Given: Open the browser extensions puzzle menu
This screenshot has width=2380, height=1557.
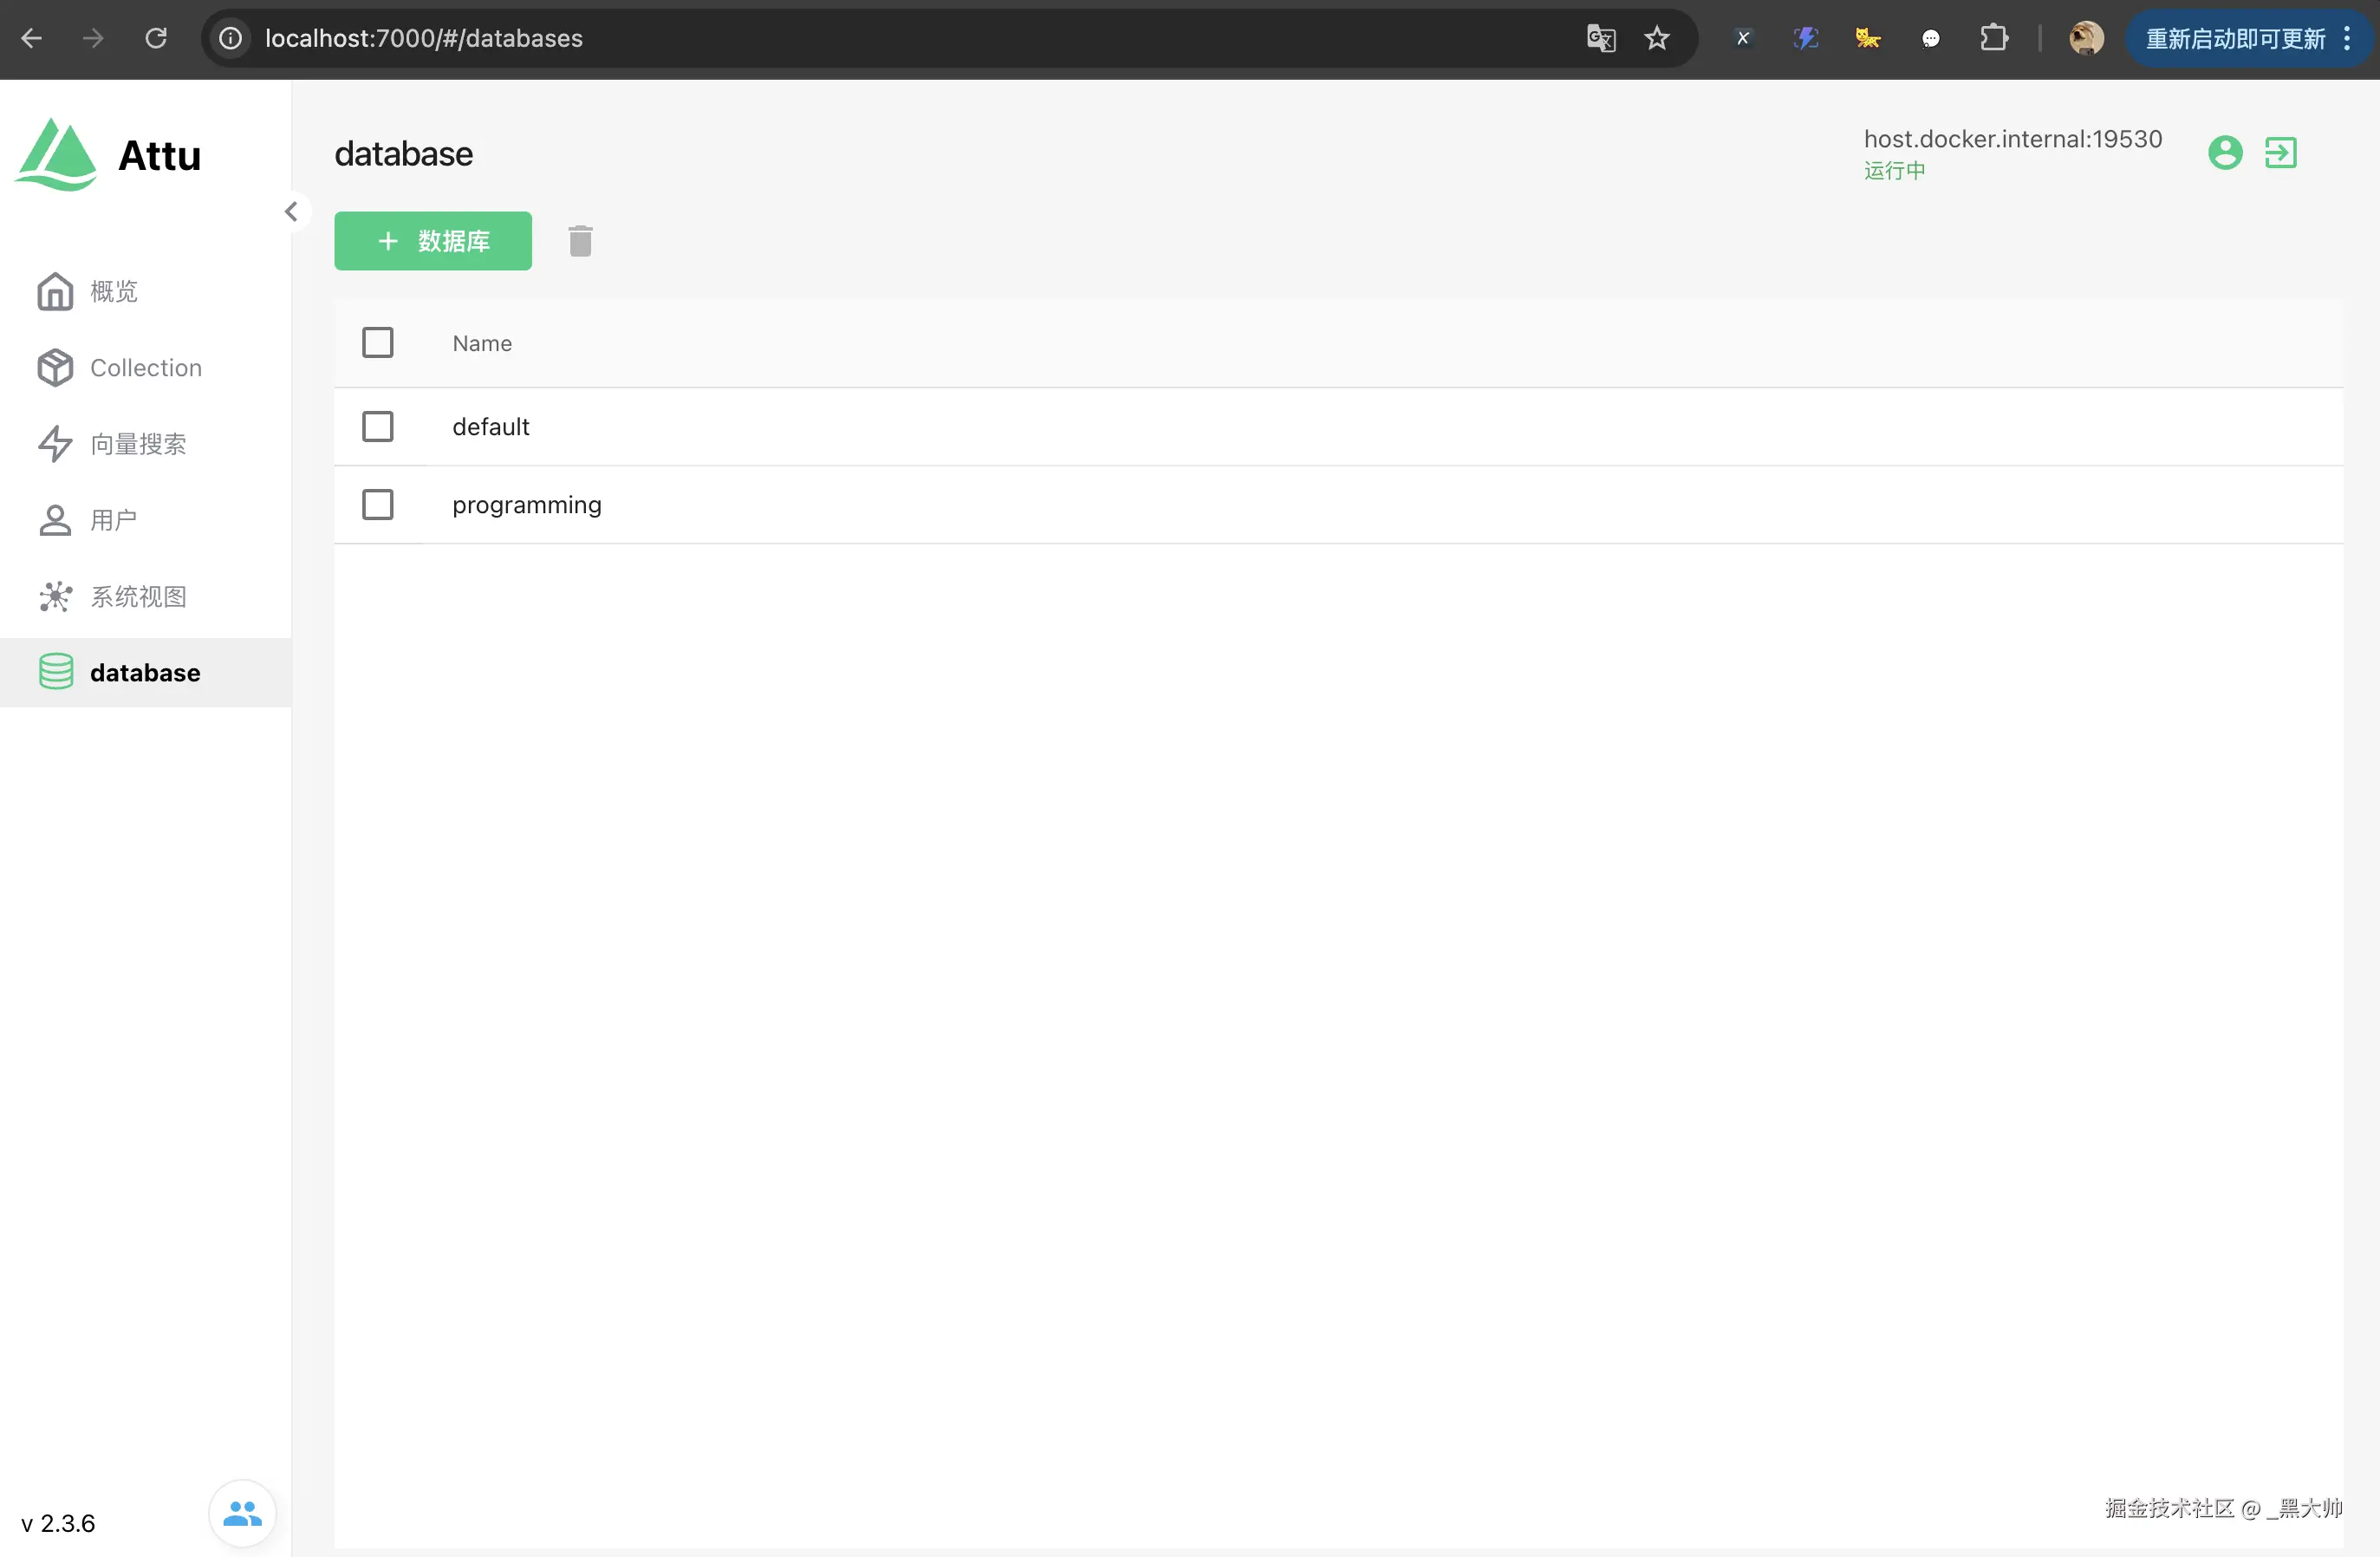Looking at the screenshot, I should point(1993,39).
